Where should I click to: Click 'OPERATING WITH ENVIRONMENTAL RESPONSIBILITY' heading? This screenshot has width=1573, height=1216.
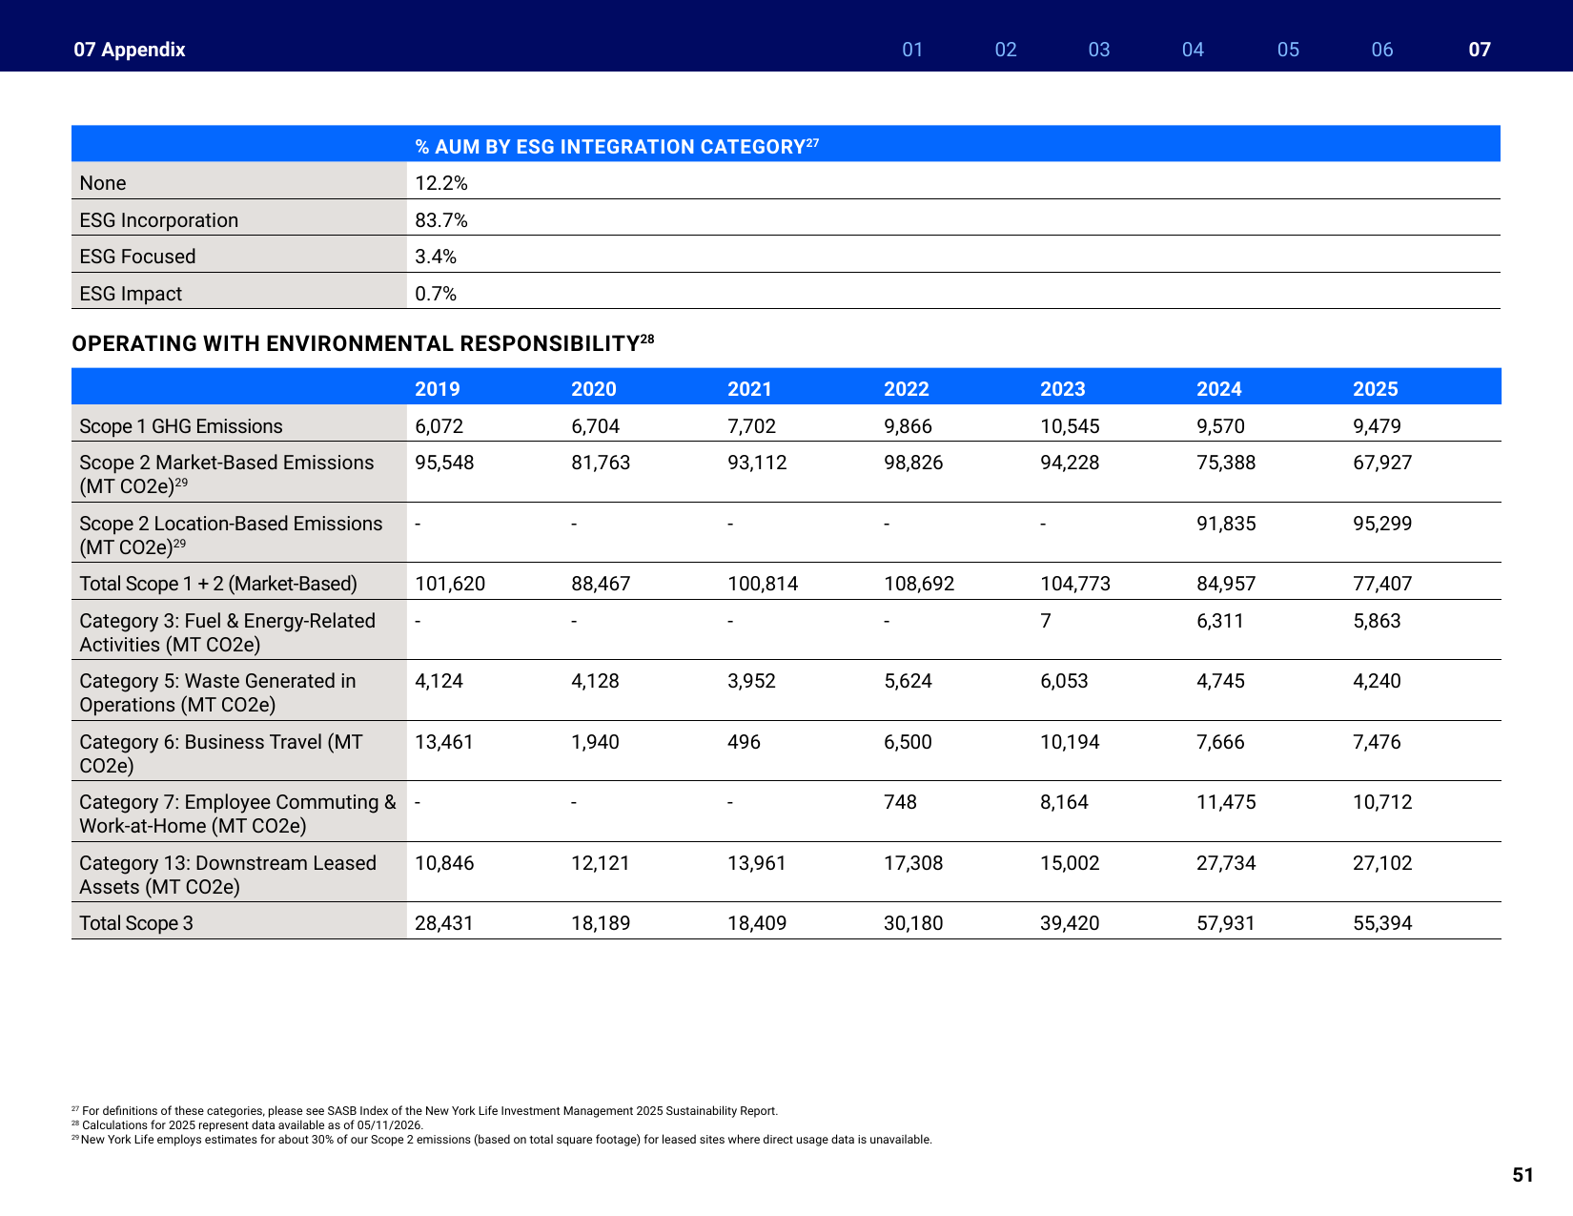click(x=363, y=343)
